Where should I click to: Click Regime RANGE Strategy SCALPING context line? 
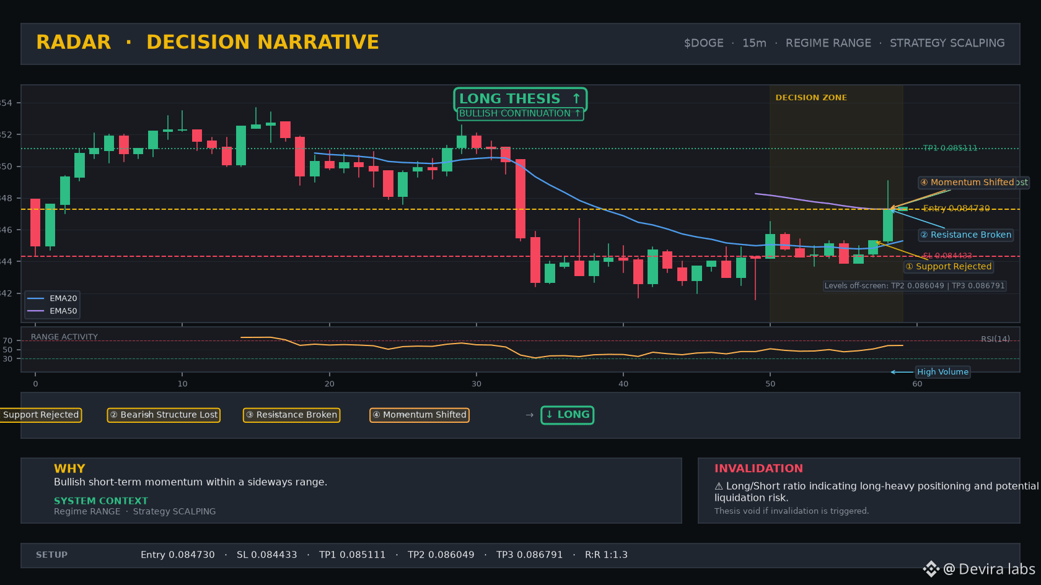tap(134, 511)
